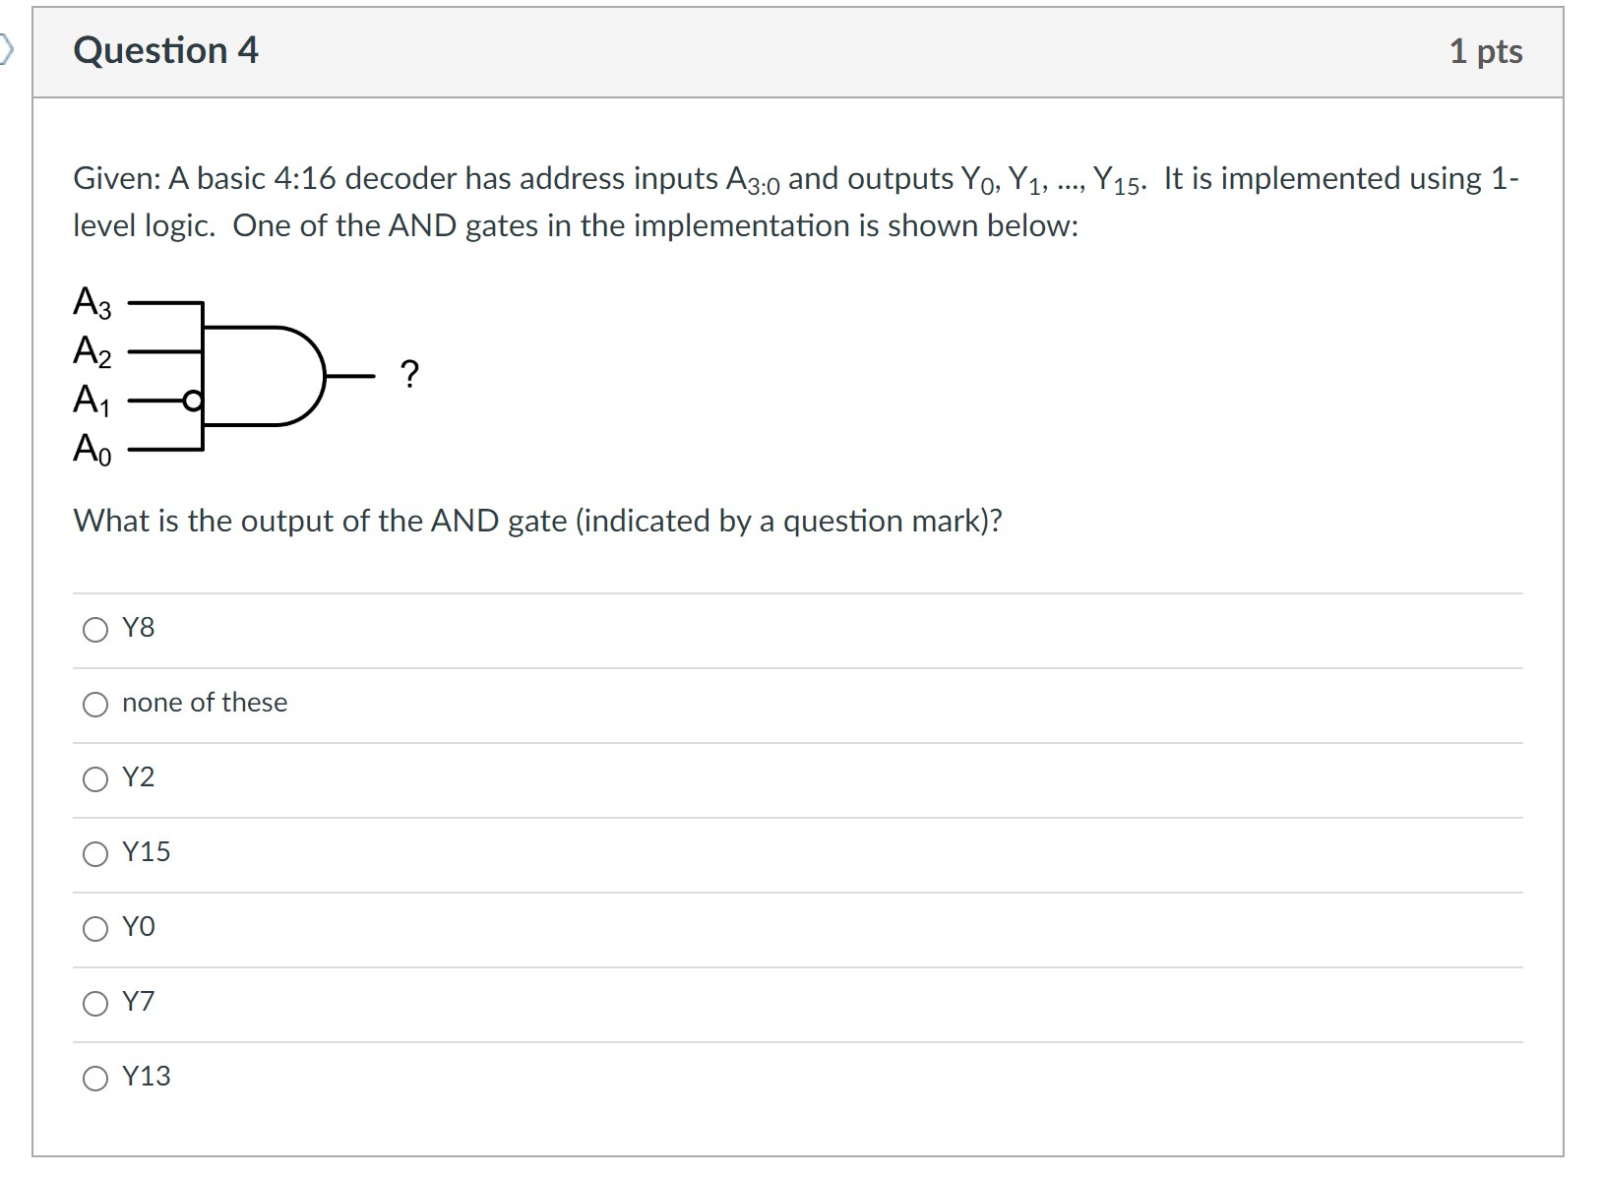This screenshot has width=1601, height=1177.
Task: Click the radio circle next to Y8
Action: 94,630
